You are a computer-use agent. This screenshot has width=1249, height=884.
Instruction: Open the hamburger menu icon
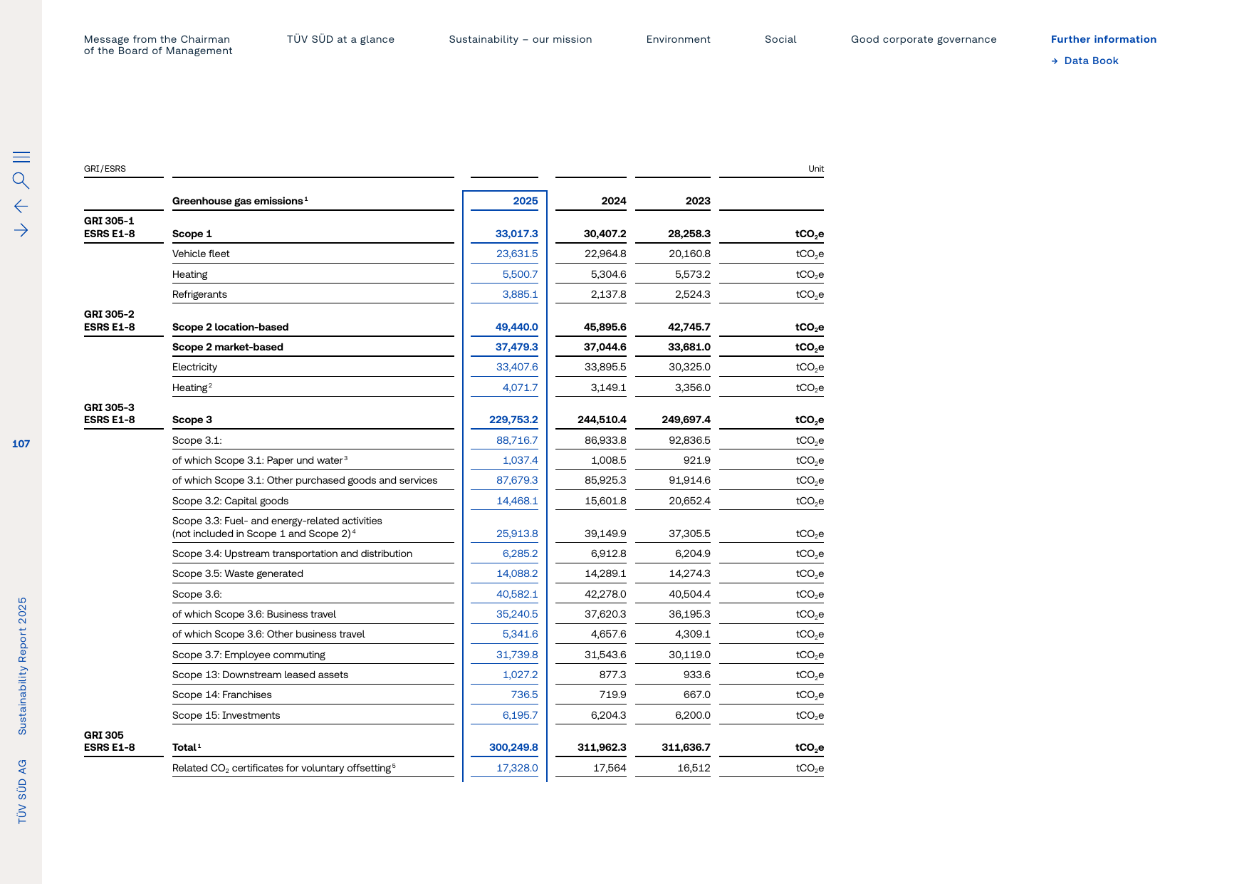21,157
